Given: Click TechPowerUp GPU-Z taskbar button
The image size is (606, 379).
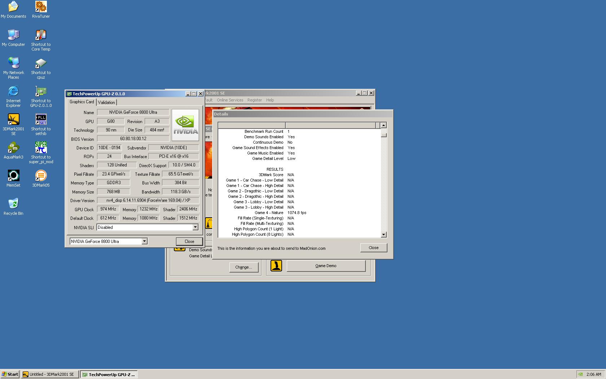Looking at the screenshot, I should [x=109, y=374].
